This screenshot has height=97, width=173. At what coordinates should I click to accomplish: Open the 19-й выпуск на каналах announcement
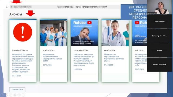141,60
